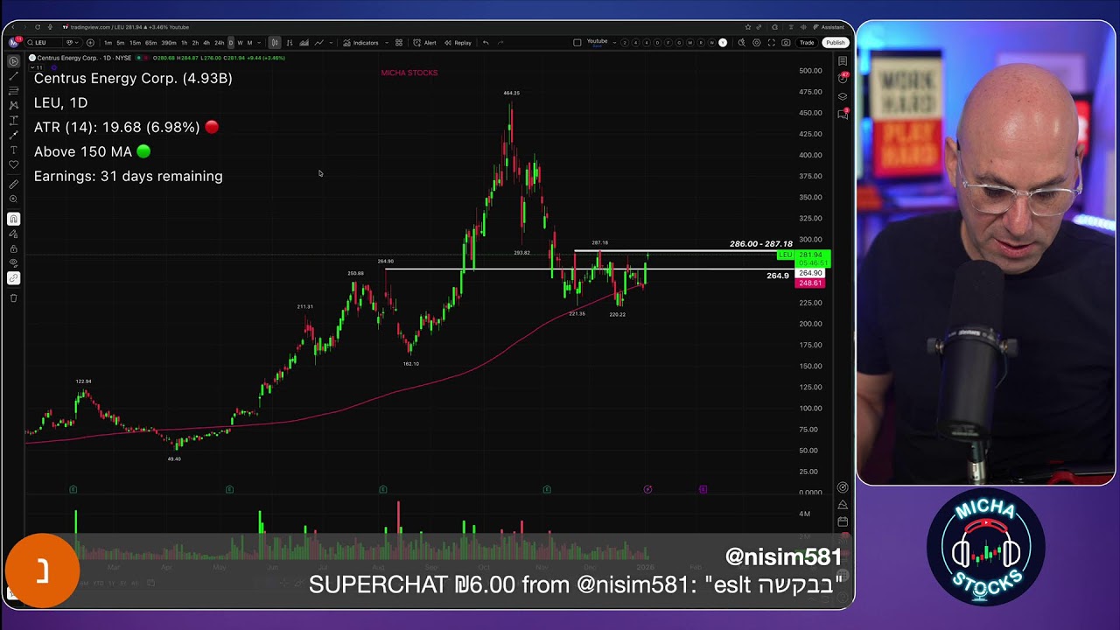Viewport: 1120px width, 630px height.
Task: Switch to the 65m timeframe
Action: click(150, 42)
